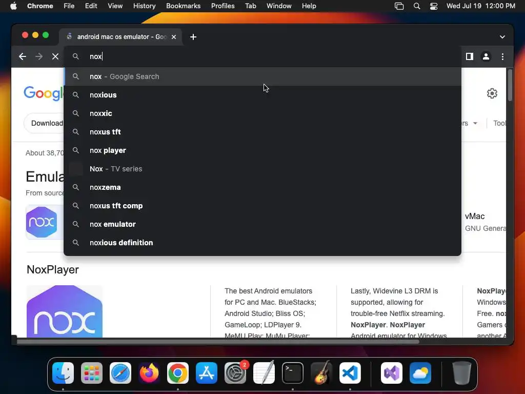The width and height of the screenshot is (525, 394).
Task: Open the large NoxPlayer logo image
Action: pos(65,311)
